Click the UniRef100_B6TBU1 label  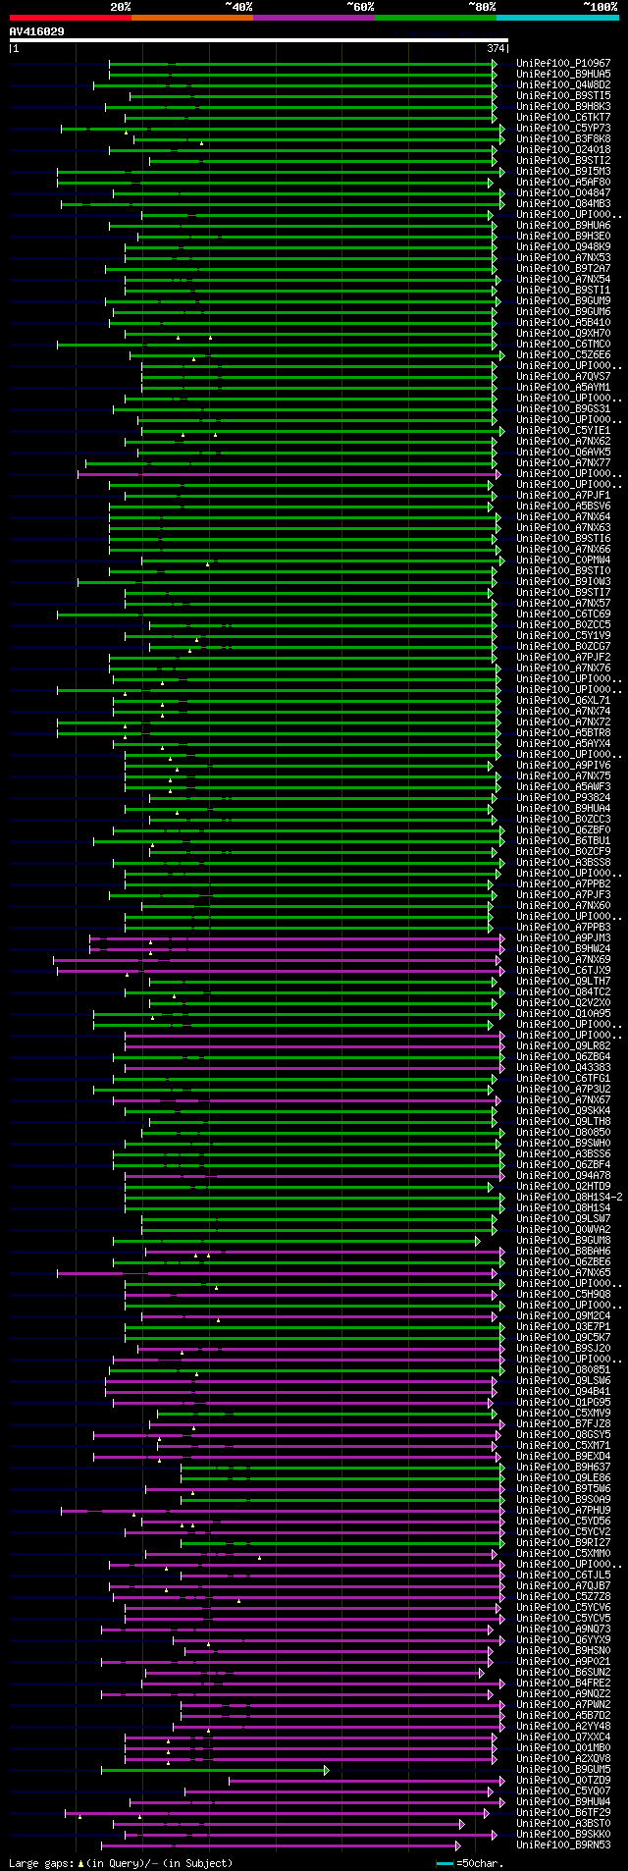(x=563, y=840)
